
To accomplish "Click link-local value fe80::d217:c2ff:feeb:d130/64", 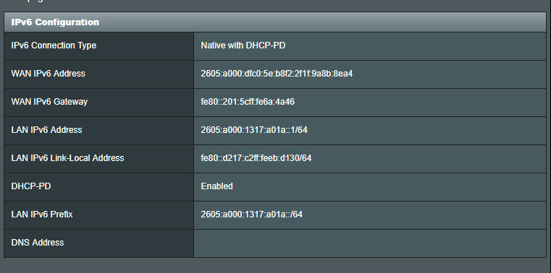I will (x=256, y=158).
